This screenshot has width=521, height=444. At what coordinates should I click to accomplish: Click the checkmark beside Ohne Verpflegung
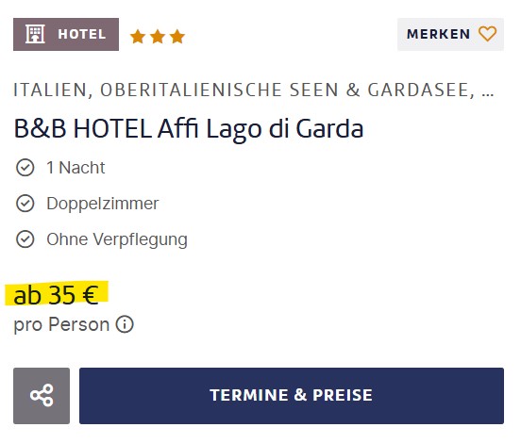pyautogui.click(x=25, y=239)
